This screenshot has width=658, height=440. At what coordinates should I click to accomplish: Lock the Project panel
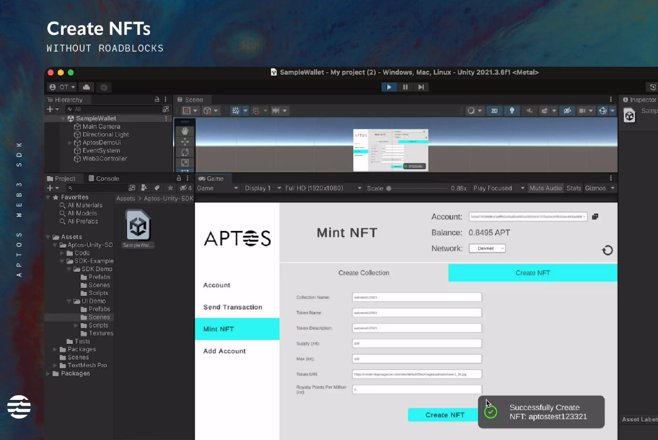179,178
